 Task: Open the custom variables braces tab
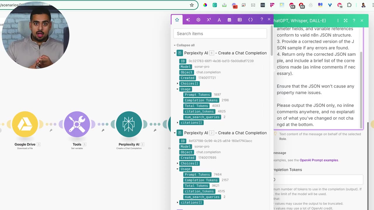[250, 20]
